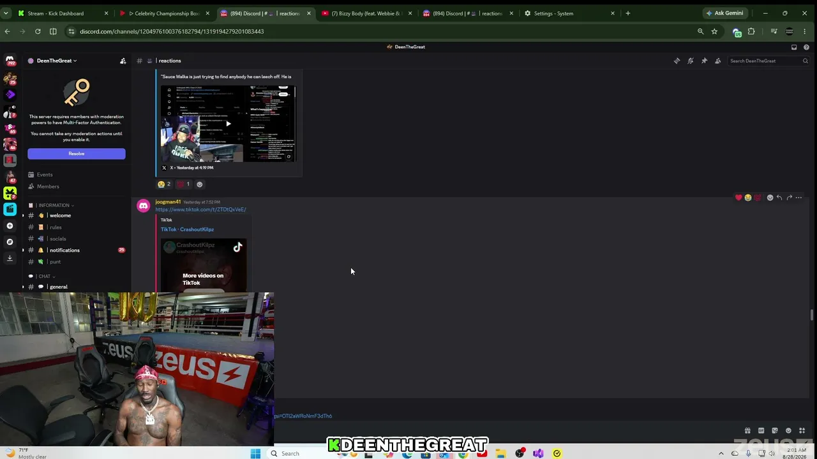The image size is (817, 459).
Task: Click the Resolve button
Action: point(77,154)
